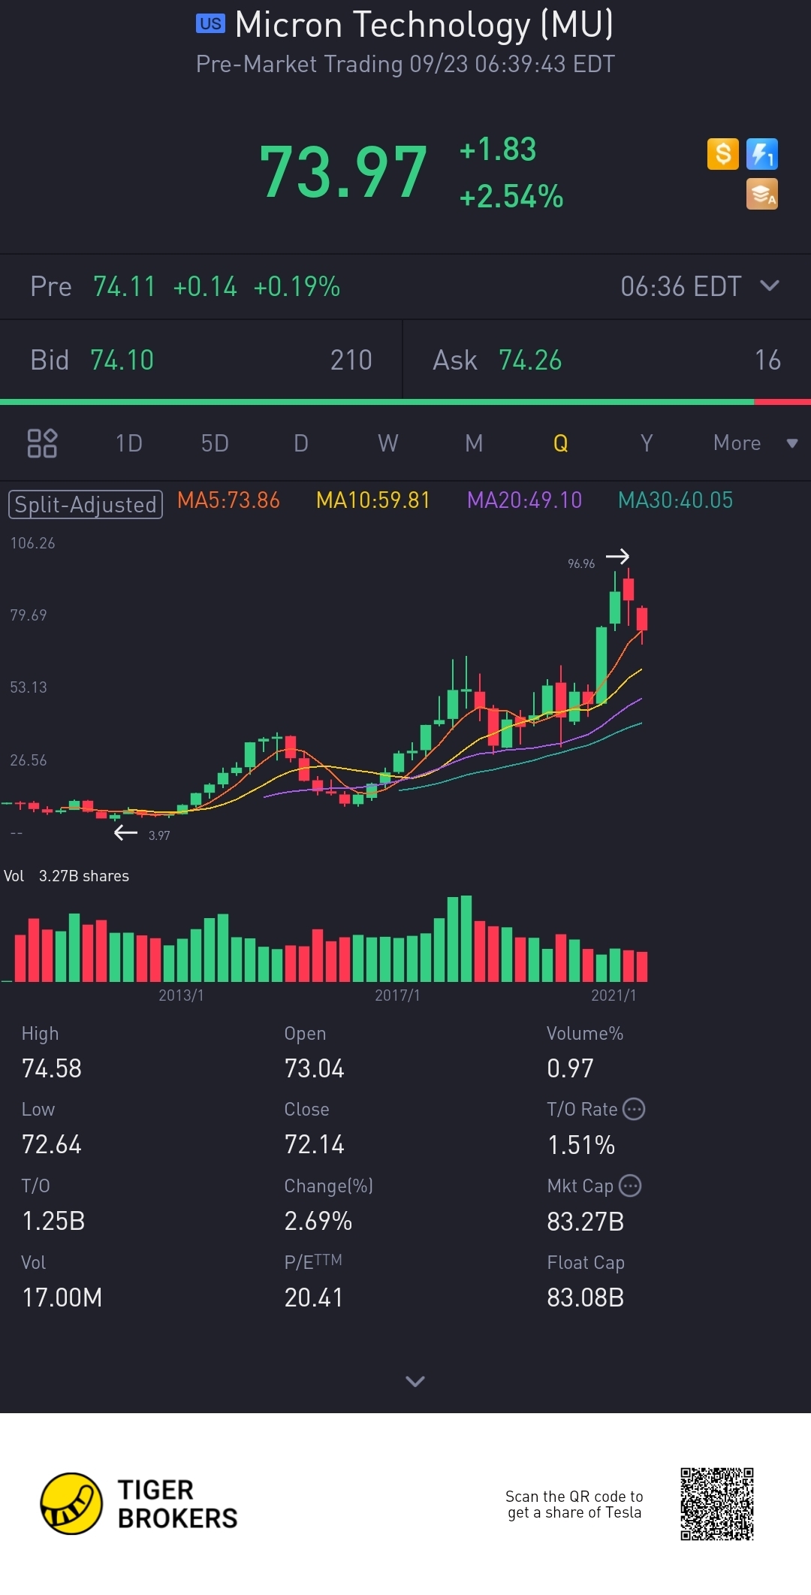Tap the Mkt Cap value 83.27B
Screen dimensions: 811x1595
tap(586, 1222)
